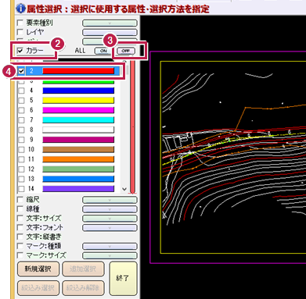Image resolution: width=306 pixels, height=299 pixels.
Task: Open the レイヤ dropdown list
Action: tap(110, 33)
